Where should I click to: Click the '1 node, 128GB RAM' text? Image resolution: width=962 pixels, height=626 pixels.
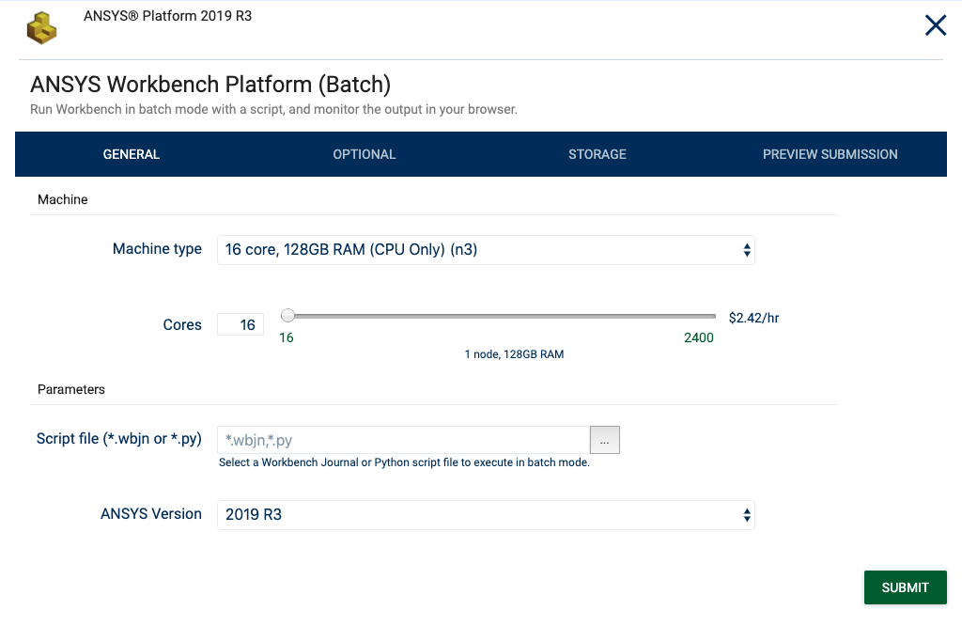tap(514, 354)
